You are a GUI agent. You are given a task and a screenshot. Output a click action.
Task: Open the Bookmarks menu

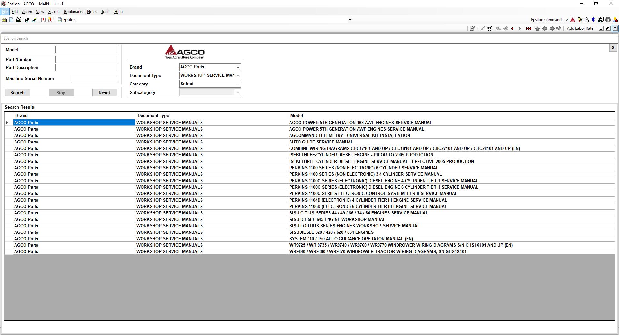74,12
